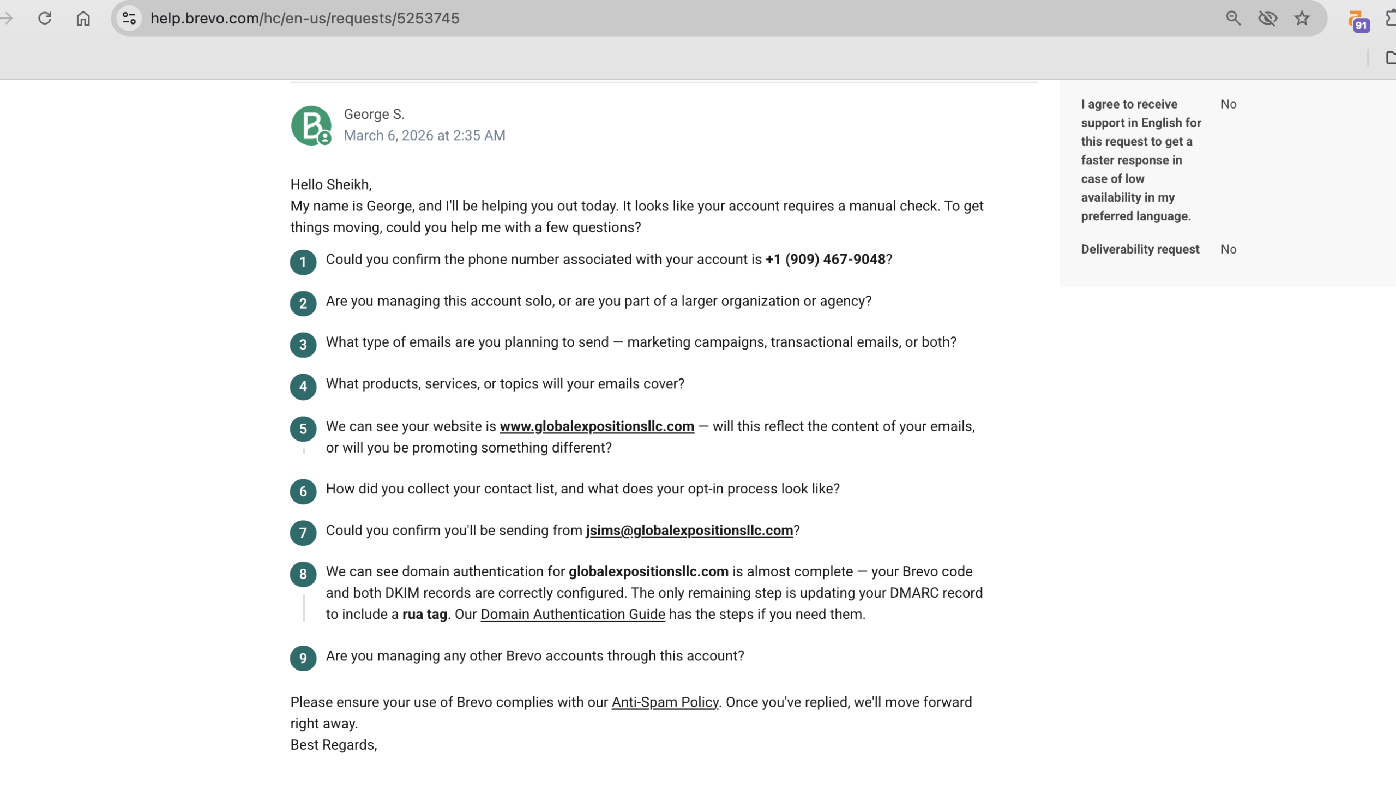Click the zoom magnifier icon in address bar
1396x795 pixels.
1233,19
